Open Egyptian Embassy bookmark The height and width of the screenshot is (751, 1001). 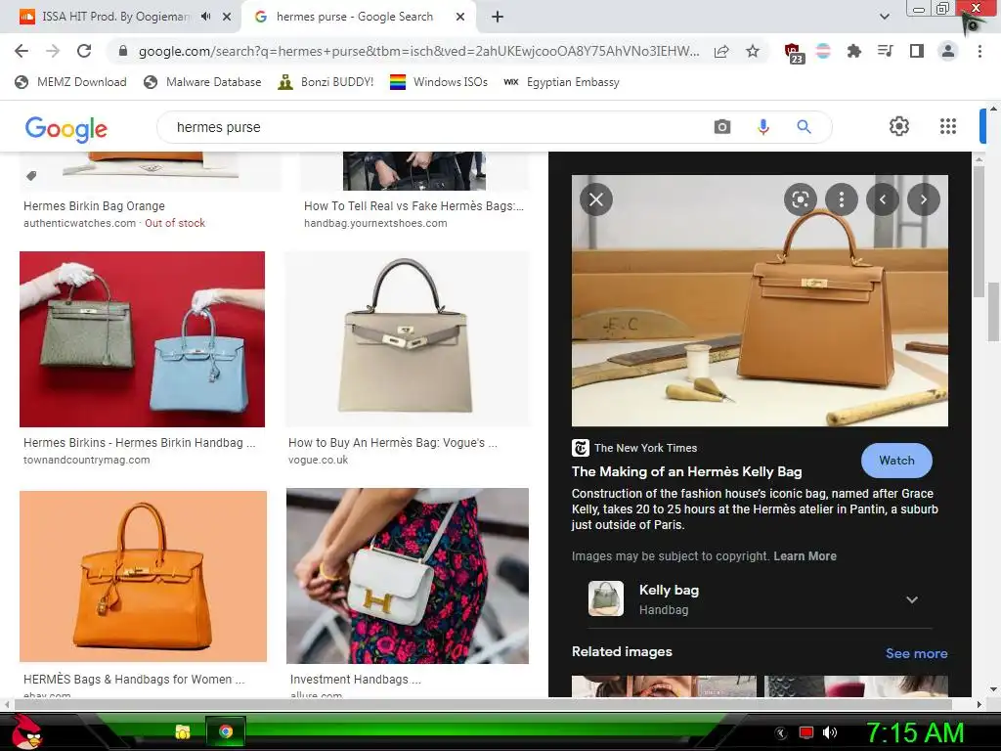(x=562, y=82)
